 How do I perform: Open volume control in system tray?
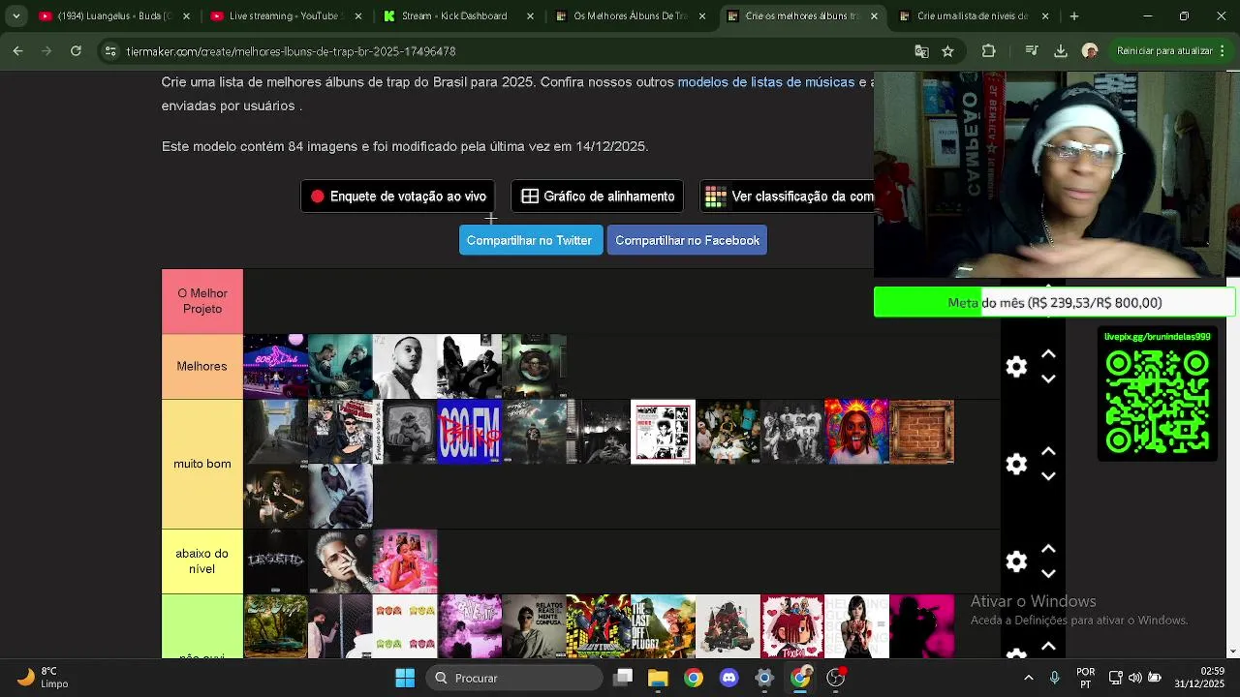click(1135, 678)
